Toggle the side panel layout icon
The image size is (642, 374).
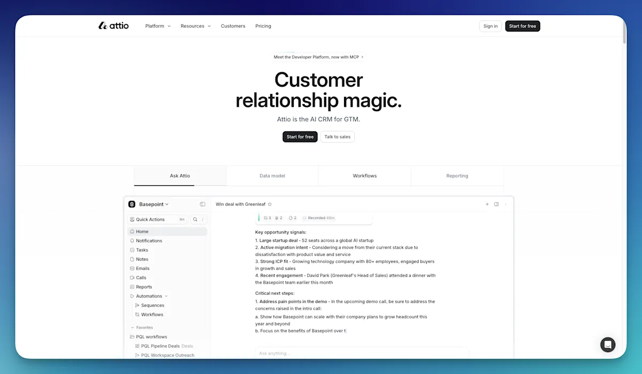496,204
